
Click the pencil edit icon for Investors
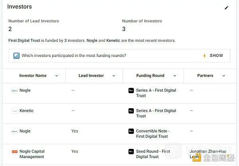coord(227,8)
